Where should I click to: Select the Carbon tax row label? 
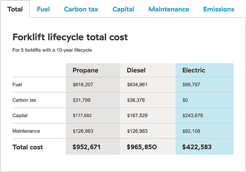click(24, 100)
